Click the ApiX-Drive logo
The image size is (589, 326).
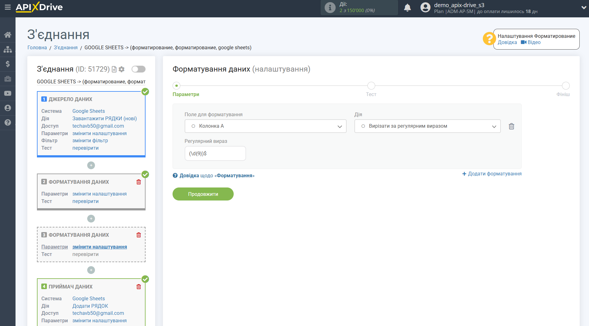coord(39,7)
